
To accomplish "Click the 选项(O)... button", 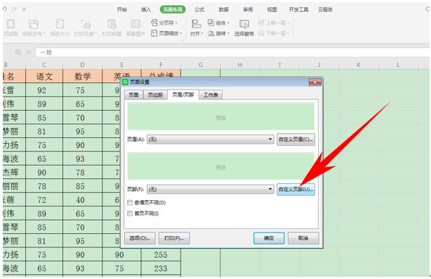I will click(x=140, y=238).
